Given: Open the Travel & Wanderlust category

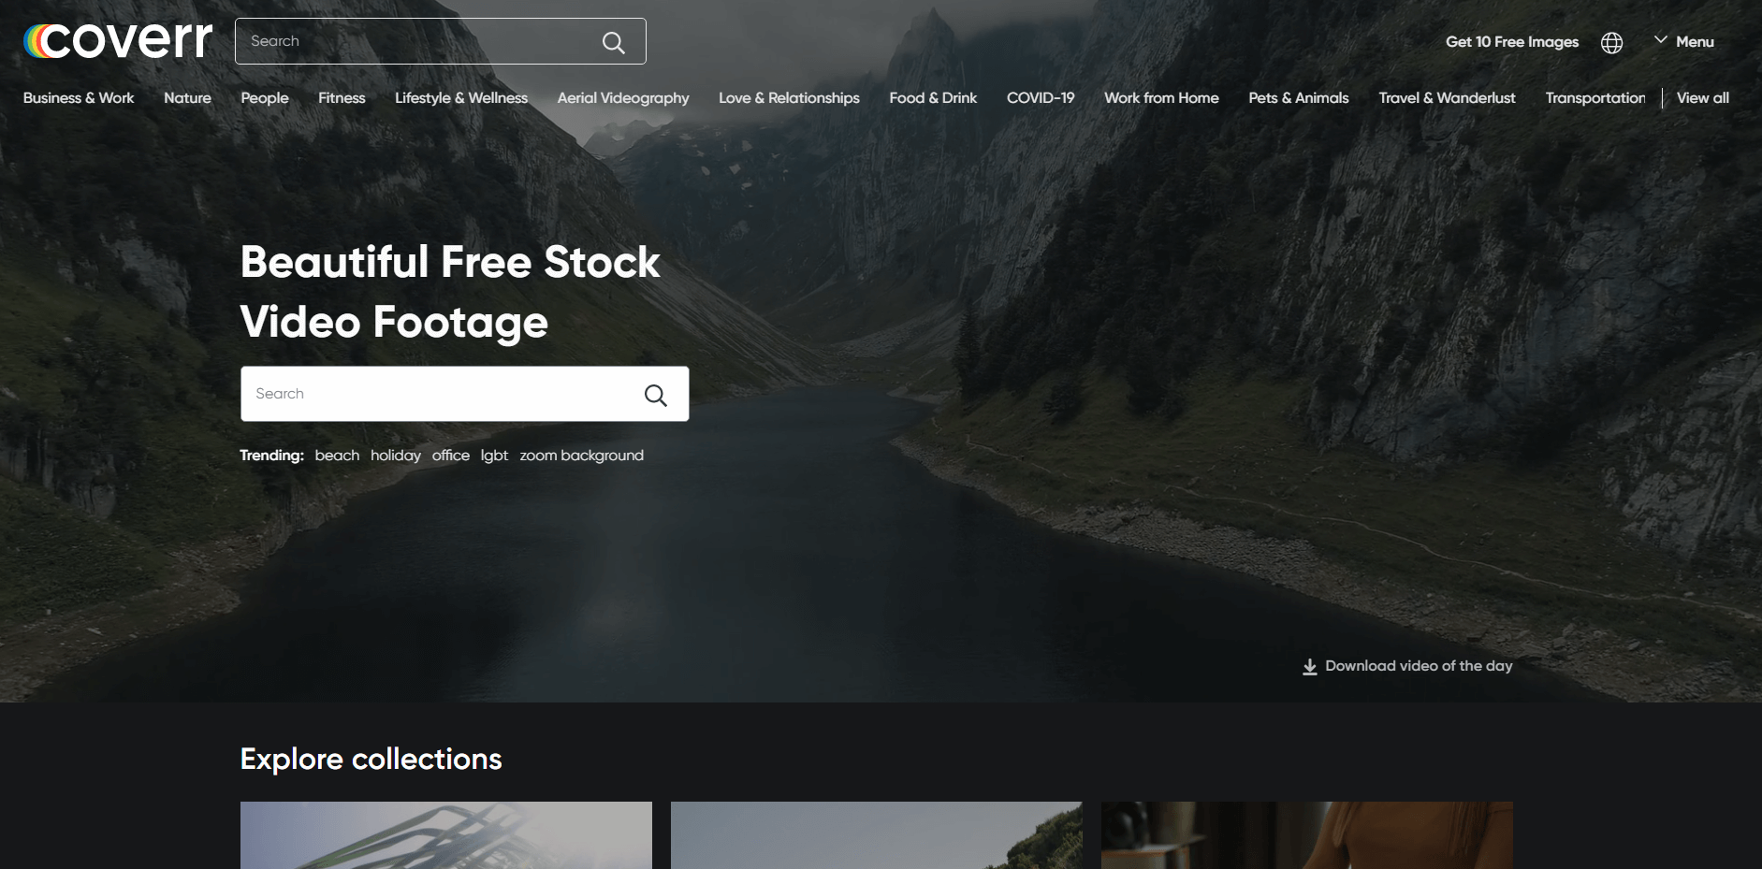Looking at the screenshot, I should (x=1447, y=97).
